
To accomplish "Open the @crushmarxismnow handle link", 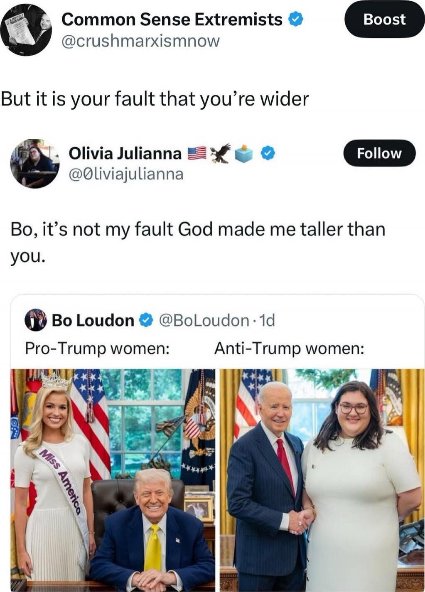I will click(140, 41).
